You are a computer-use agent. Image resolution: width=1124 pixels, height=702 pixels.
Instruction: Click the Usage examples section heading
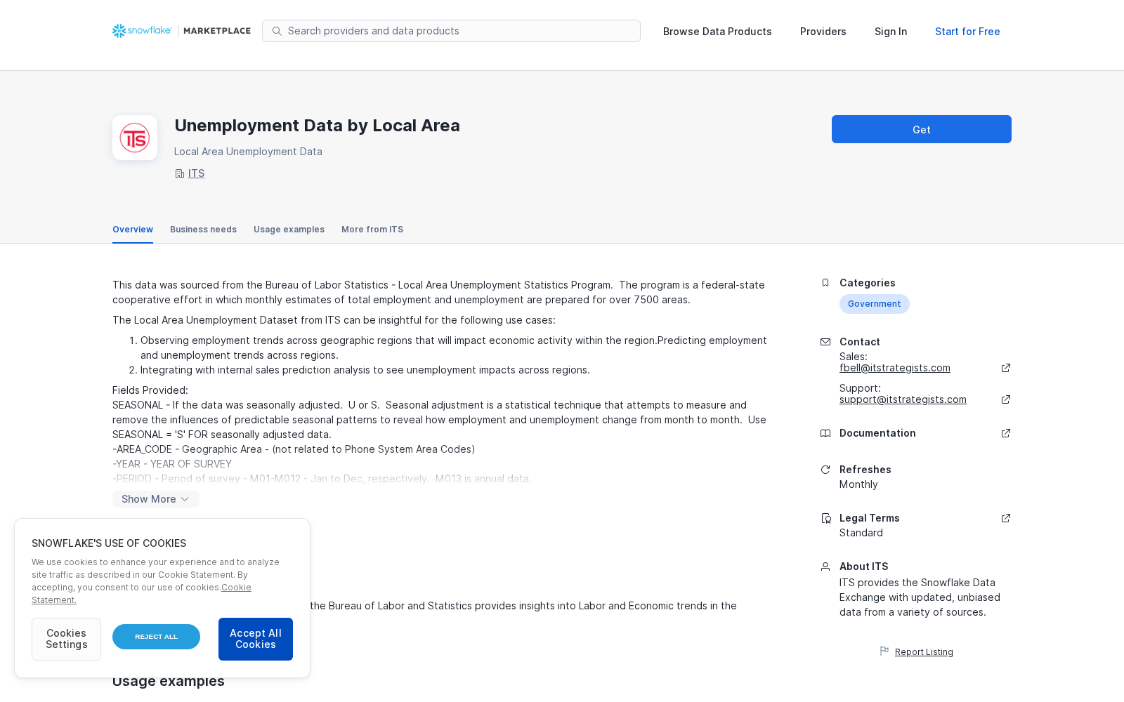(169, 681)
